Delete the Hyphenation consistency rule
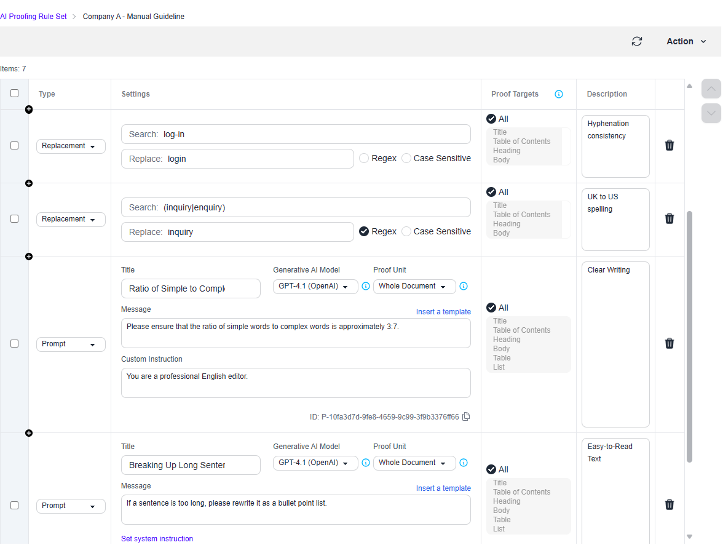The image size is (723, 545). 670,145
